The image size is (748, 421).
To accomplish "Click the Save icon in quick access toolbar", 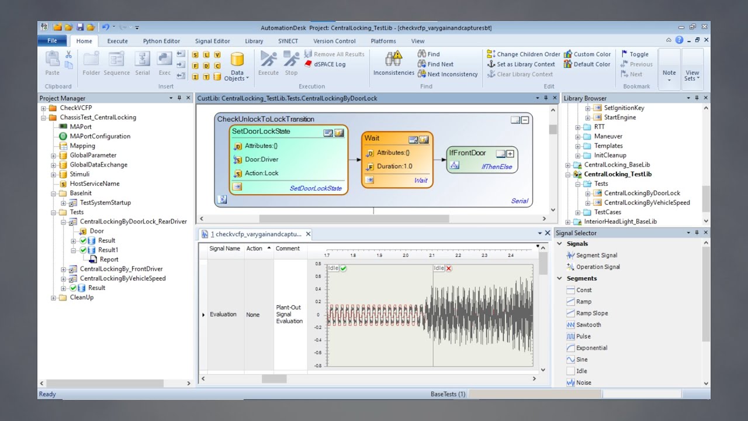I will 80,27.
